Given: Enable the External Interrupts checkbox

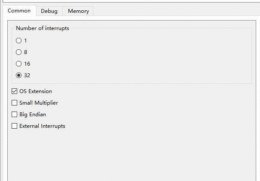Looking at the screenshot, I should click(x=15, y=126).
